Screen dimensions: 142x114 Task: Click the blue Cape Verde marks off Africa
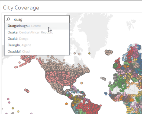[x=106, y=94]
